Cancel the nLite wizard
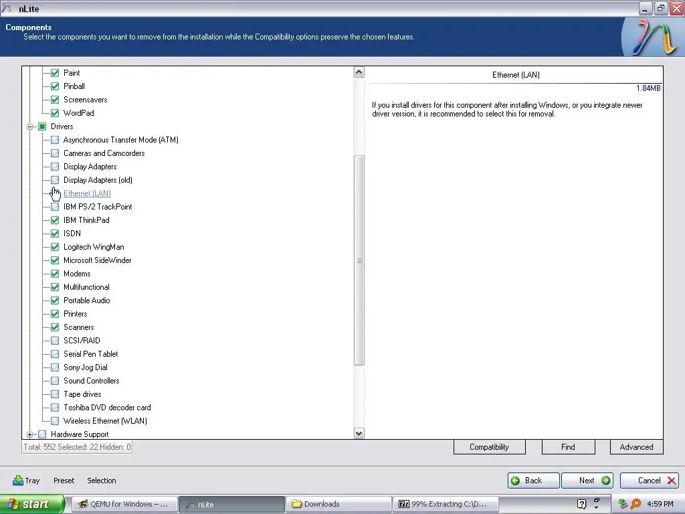This screenshot has width=685, height=514. click(x=649, y=481)
